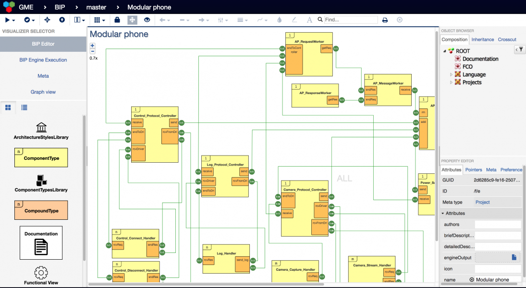
Task: Open the Graph view visualizer
Action: [43, 92]
